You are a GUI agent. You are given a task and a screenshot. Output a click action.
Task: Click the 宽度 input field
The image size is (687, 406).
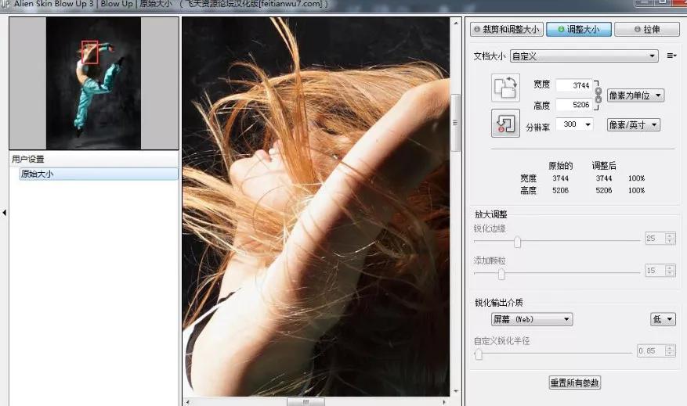(573, 85)
